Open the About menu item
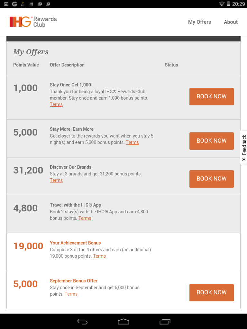The height and width of the screenshot is (329, 247). pos(231,22)
